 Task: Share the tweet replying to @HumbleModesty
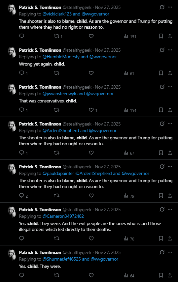[170, 73]
